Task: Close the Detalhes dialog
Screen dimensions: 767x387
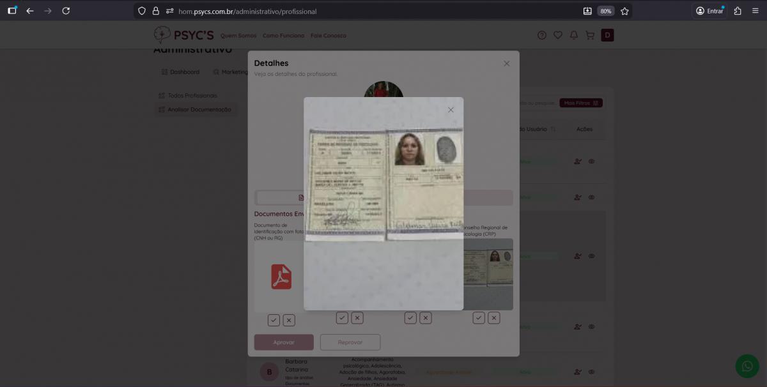Action: coord(506,63)
